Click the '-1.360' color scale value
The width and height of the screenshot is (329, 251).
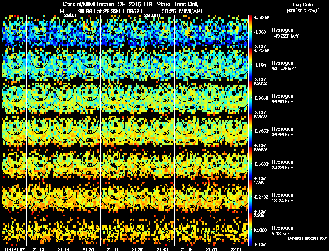click(x=260, y=32)
